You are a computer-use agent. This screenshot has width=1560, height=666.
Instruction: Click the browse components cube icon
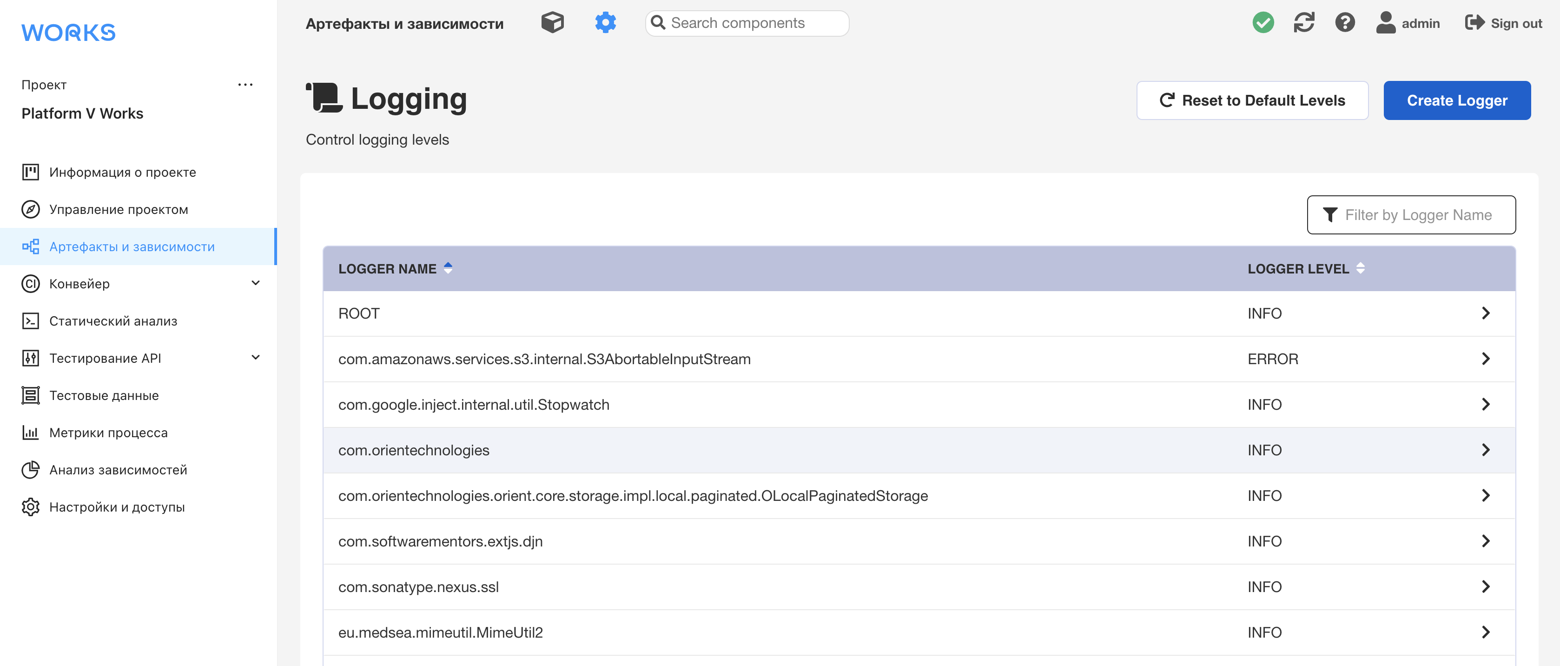tap(552, 23)
